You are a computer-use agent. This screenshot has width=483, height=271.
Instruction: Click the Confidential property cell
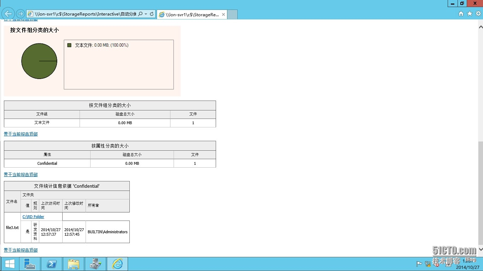point(47,163)
